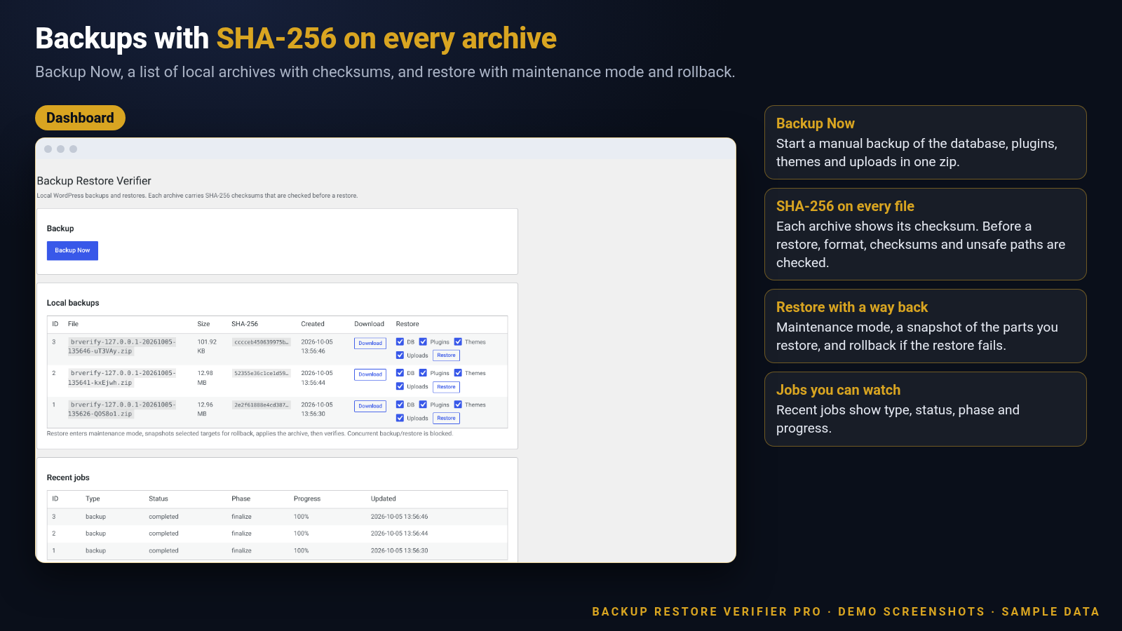
Task: Uncheck Uploads for the 101.92 KB backup
Action: [400, 355]
